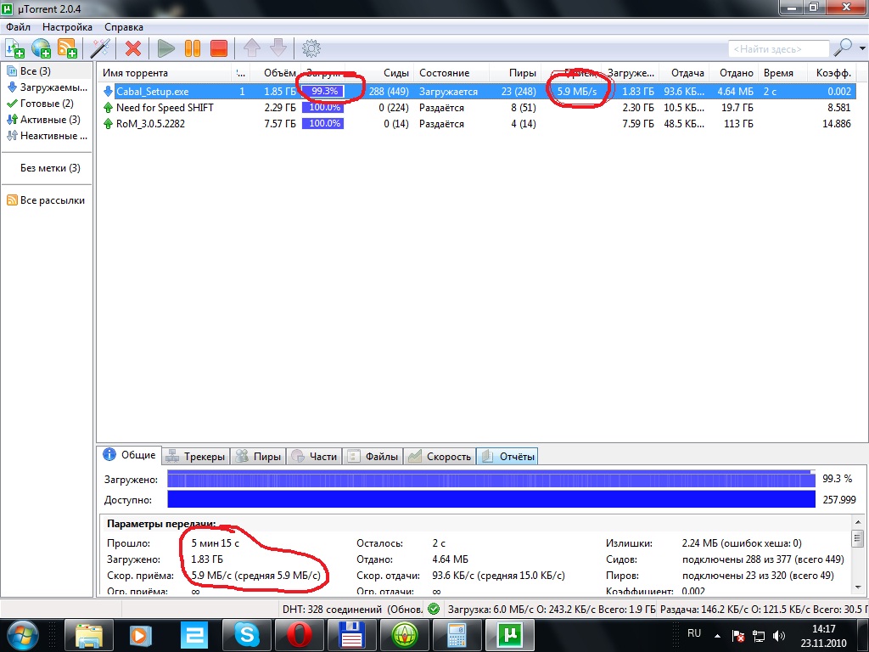Click the volume speaker tray icon
Viewport: 869px width, 652px height.
point(778,635)
